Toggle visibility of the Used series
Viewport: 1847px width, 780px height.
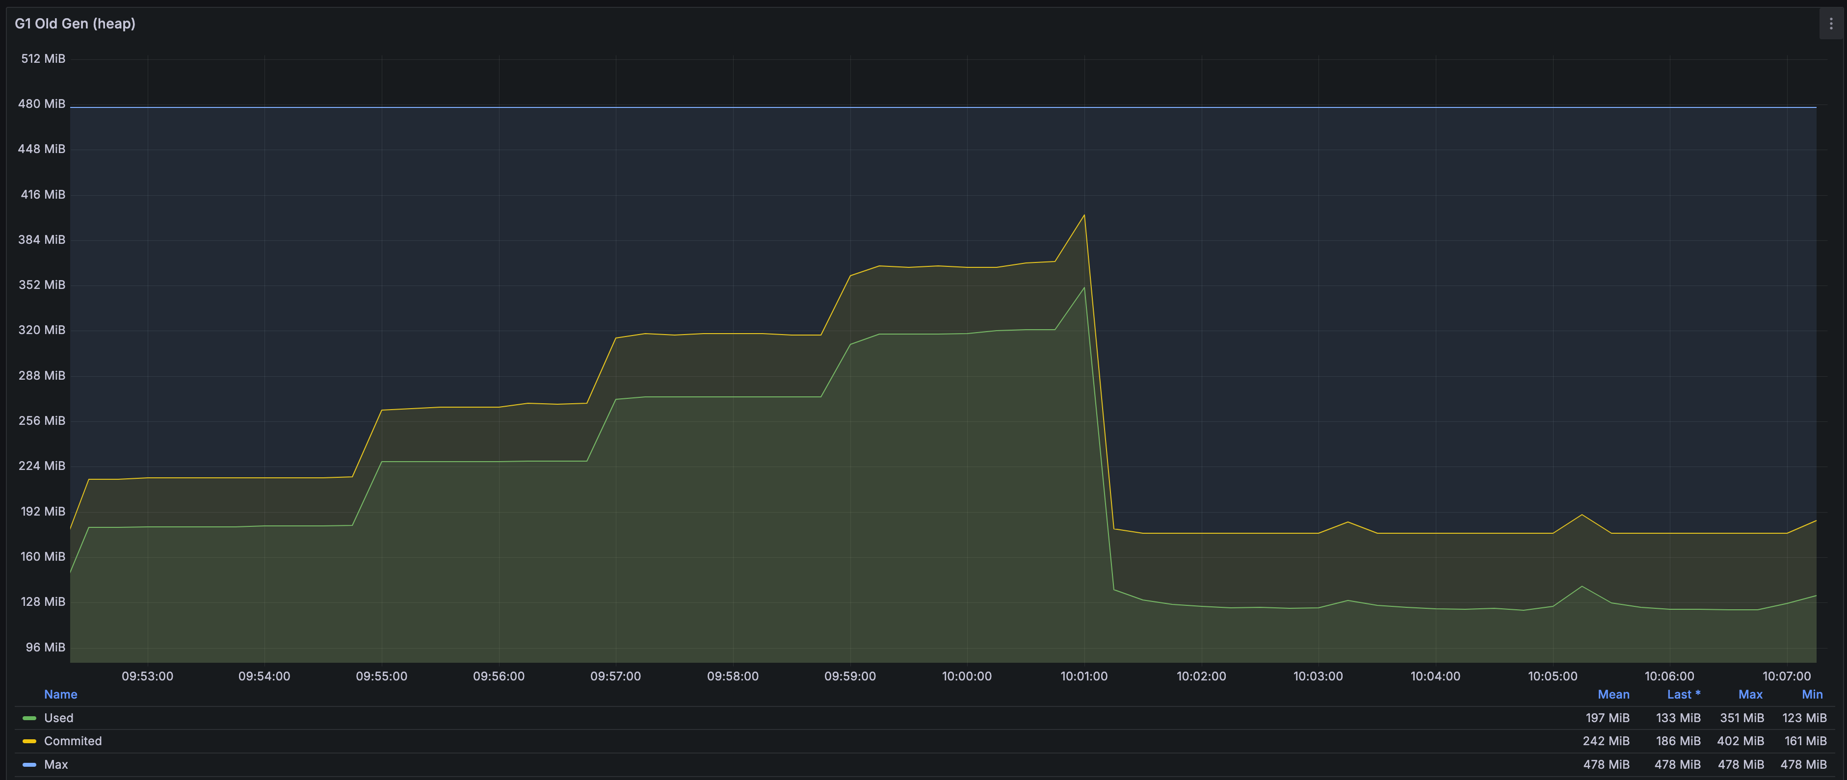pos(59,718)
